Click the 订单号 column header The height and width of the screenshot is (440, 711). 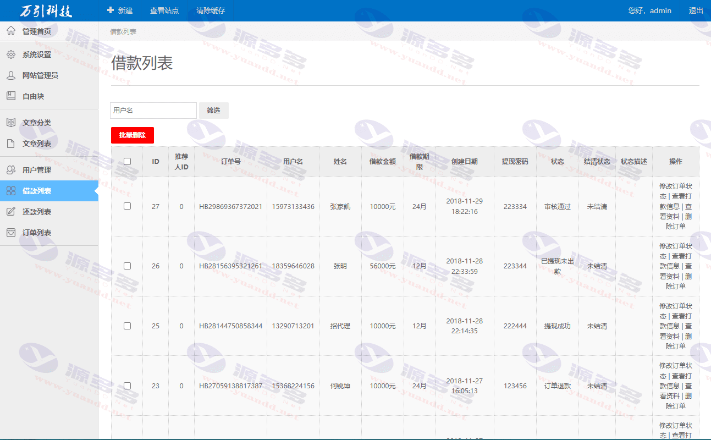231,162
